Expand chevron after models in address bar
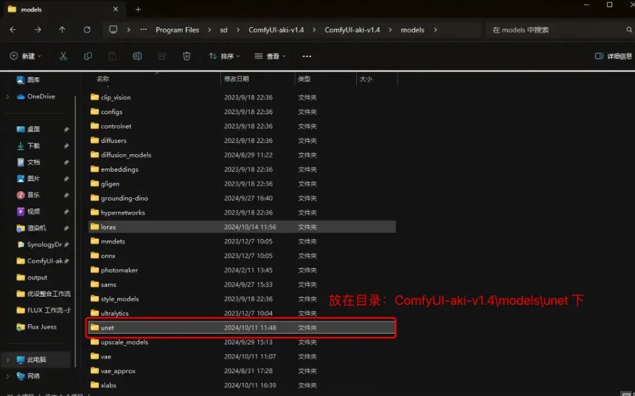Screen dimensions: 635x396 tap(435, 29)
